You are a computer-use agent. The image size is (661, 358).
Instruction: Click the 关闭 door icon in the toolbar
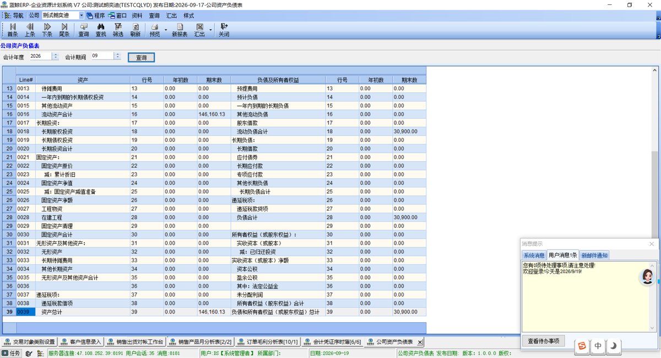coord(224,30)
